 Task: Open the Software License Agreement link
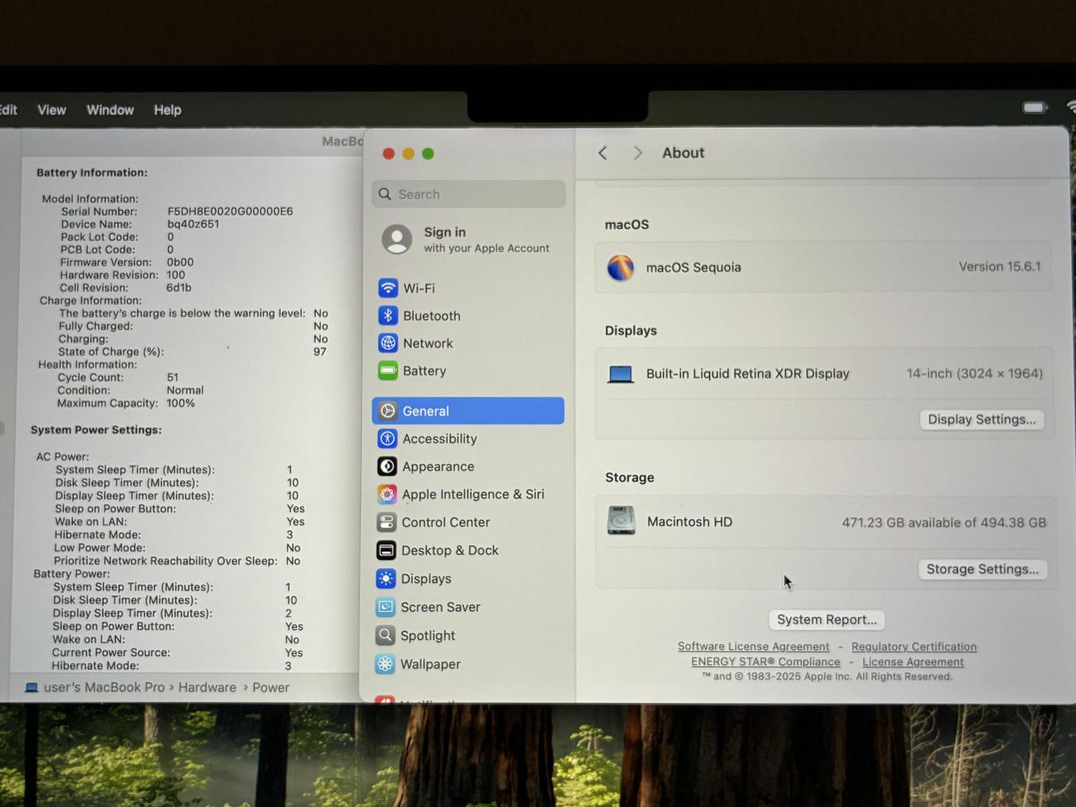pos(753,646)
